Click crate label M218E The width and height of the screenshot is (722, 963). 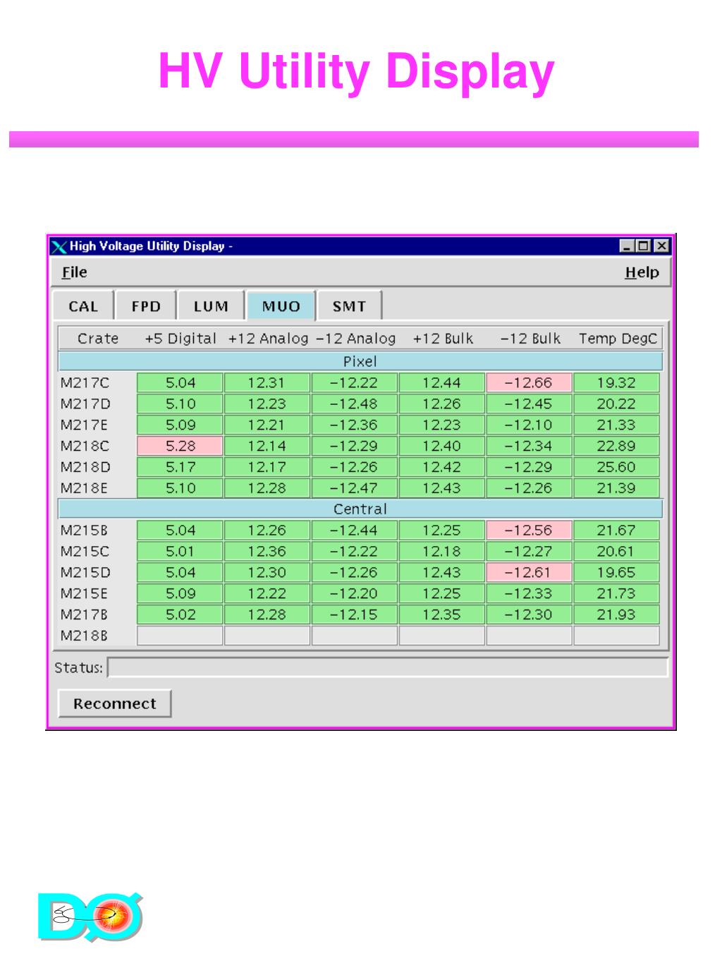click(85, 488)
